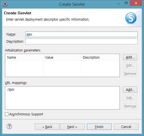
Task: Click Remove beside the URL mappings list
Action: tap(130, 106)
